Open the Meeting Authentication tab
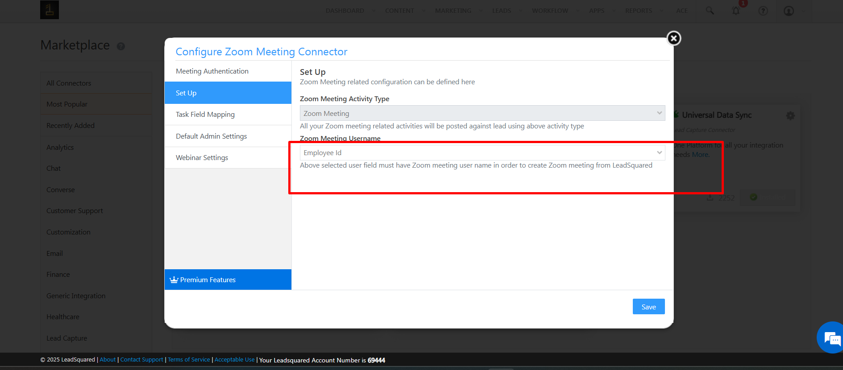This screenshot has height=370, width=843. [228, 71]
